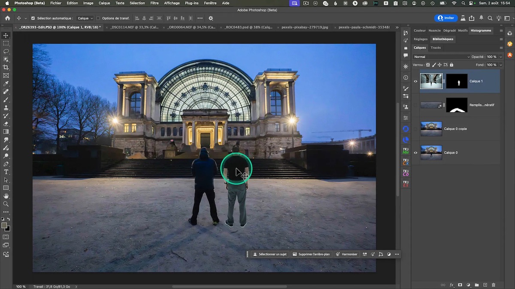Select the Rectangular Marquee tool
The width and height of the screenshot is (515, 289).
click(x=6, y=43)
